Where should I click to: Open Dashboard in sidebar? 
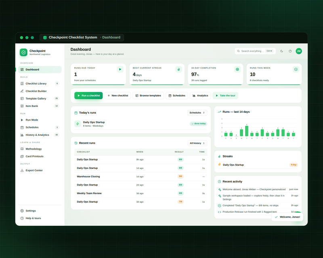(40, 70)
